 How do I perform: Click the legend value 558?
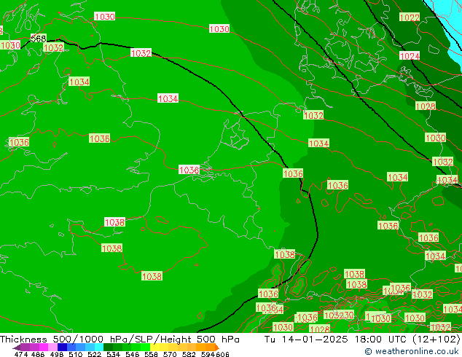(x=151, y=354)
